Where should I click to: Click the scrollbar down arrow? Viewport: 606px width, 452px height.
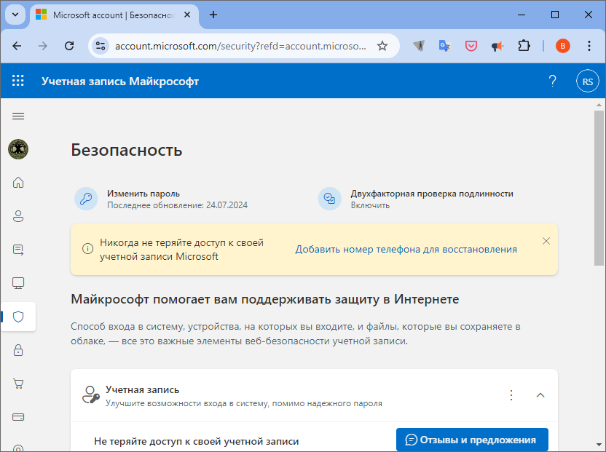pos(599,444)
